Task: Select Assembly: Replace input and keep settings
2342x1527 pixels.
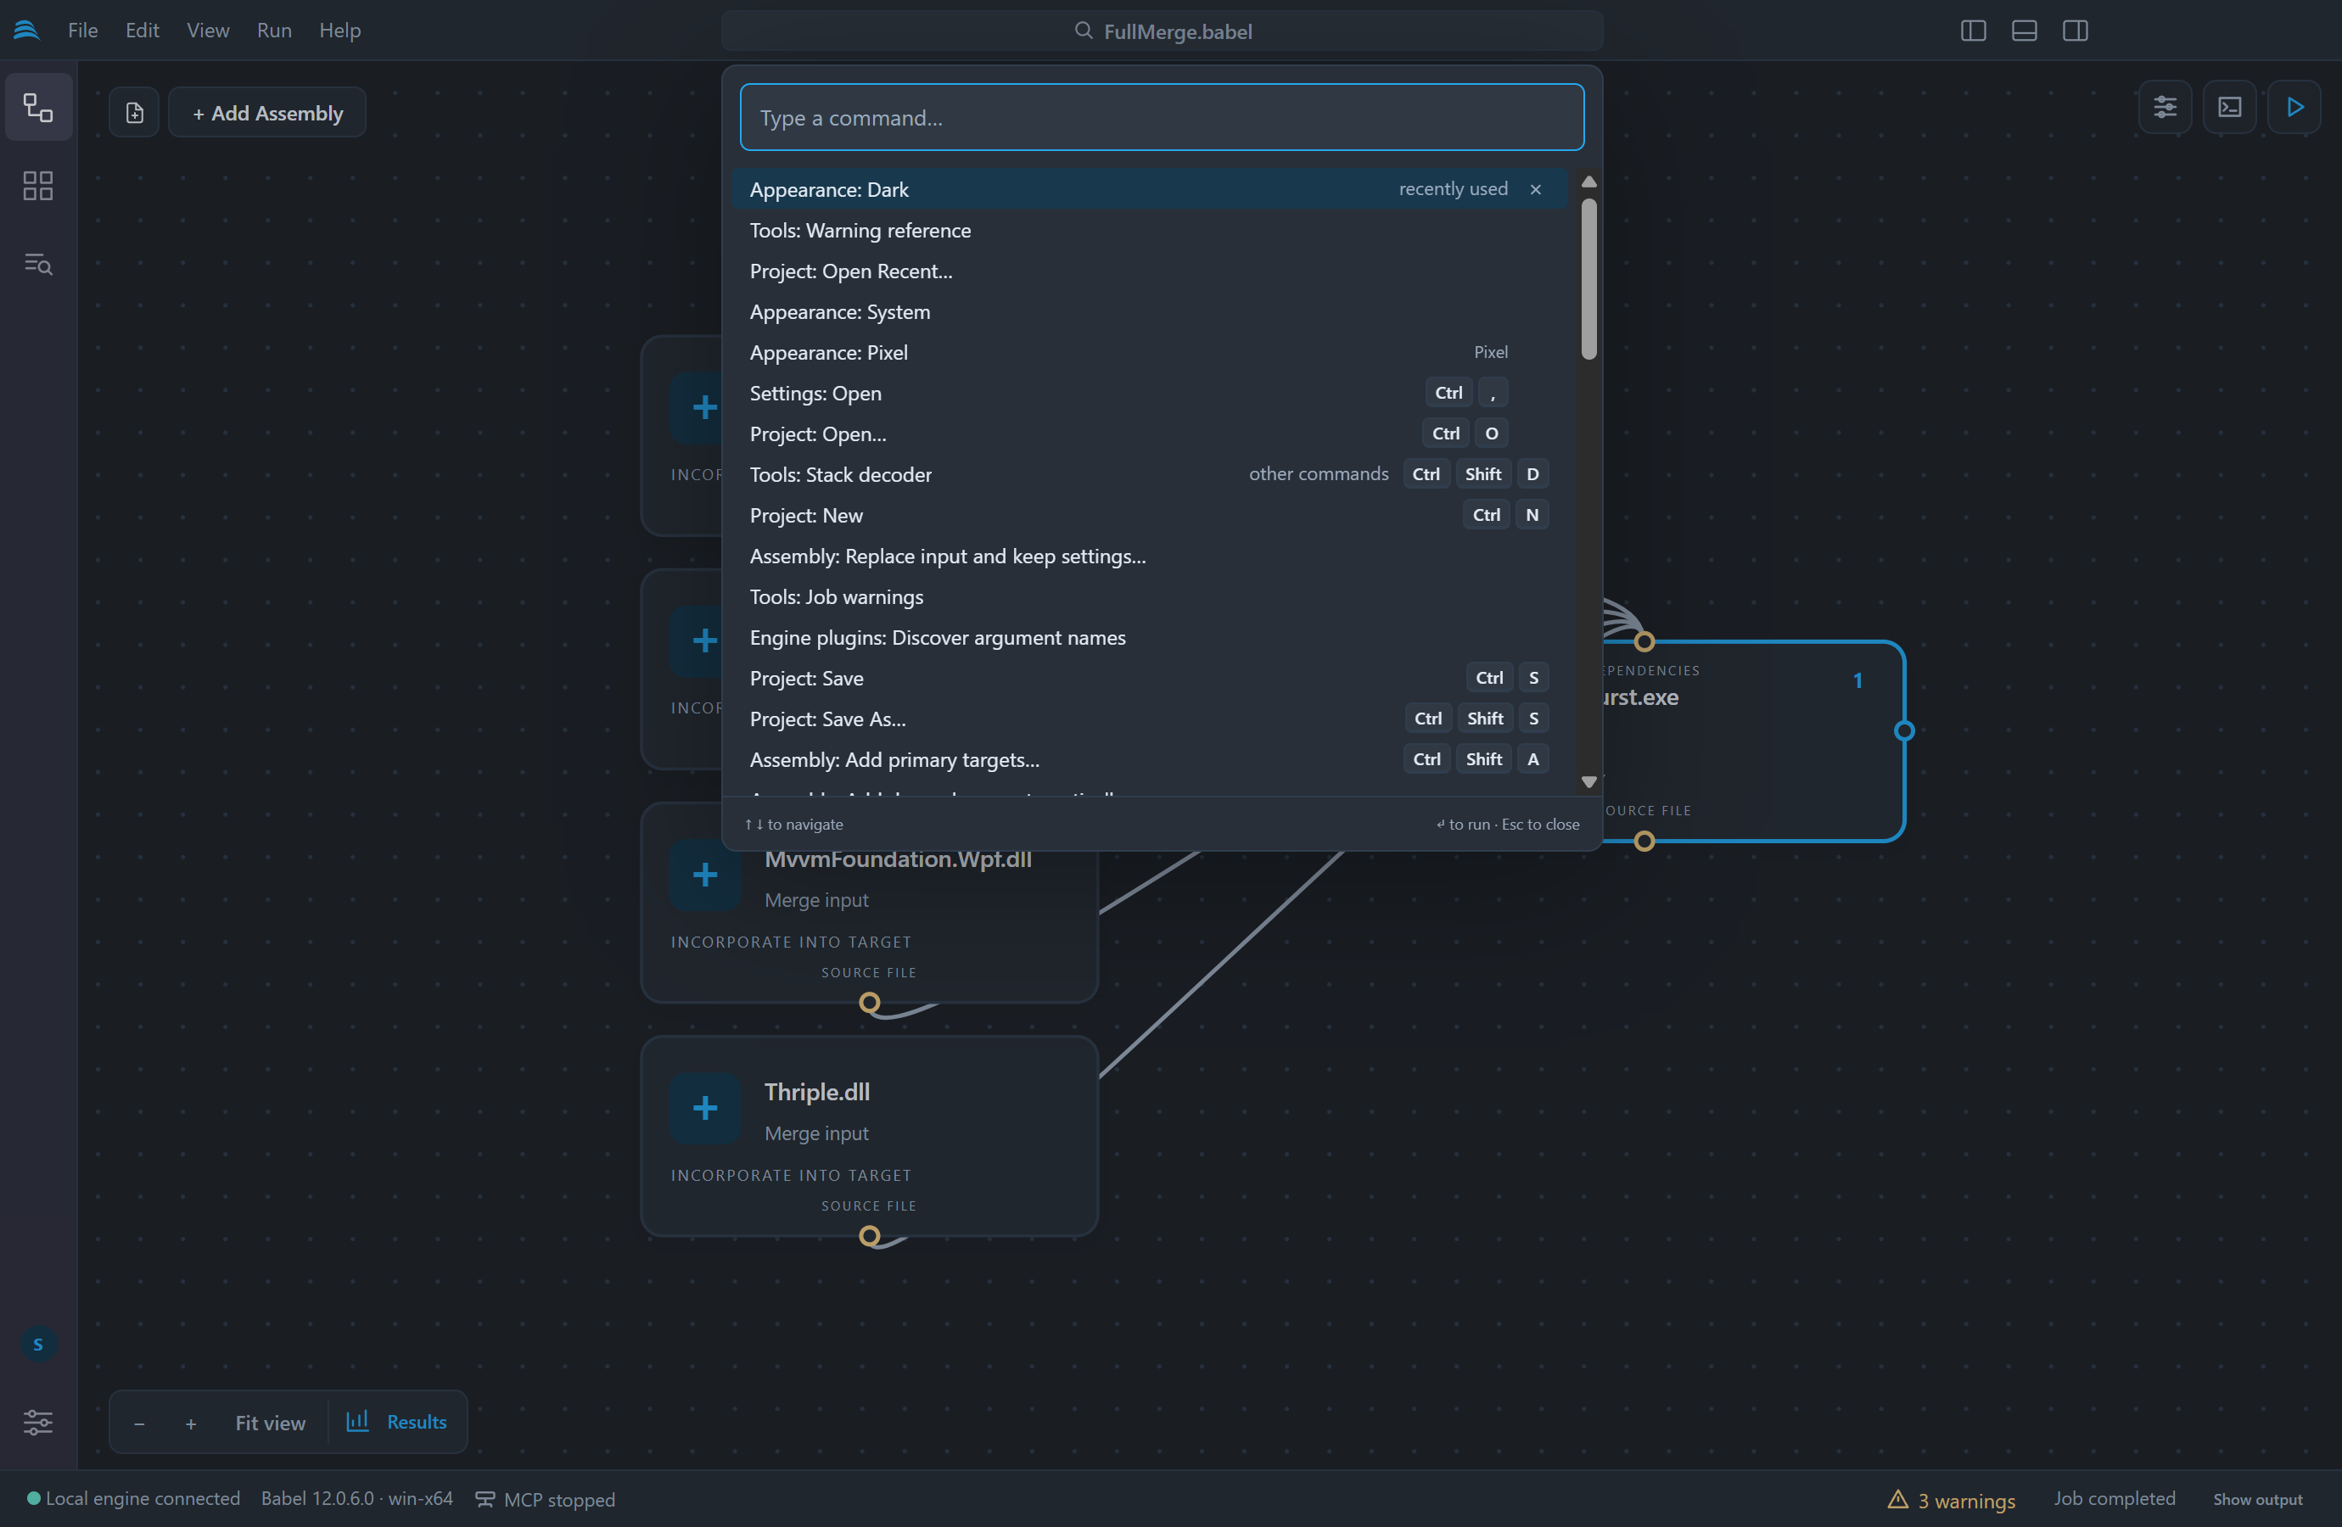Action: click(x=1148, y=556)
